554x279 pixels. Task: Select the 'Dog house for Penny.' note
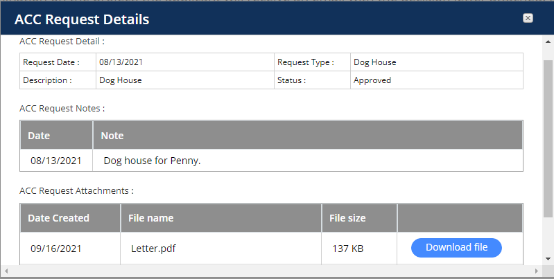point(152,161)
